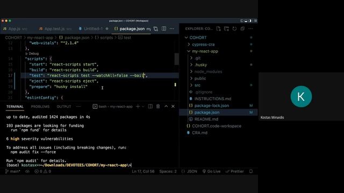
Task: Open errors and warnings count in status bar
Action: click(x=43, y=172)
